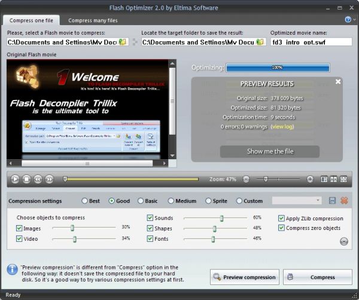
Task: Click the Shapes compression slider
Action: pyautogui.click(x=215, y=228)
